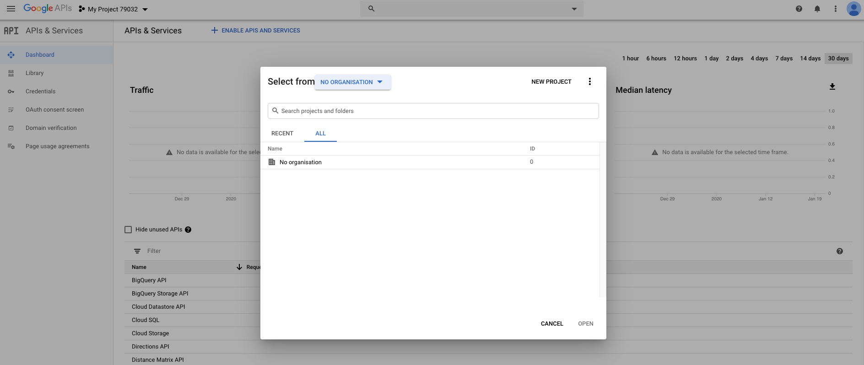864x365 pixels.
Task: Expand the No Organisation dropdown
Action: 352,82
